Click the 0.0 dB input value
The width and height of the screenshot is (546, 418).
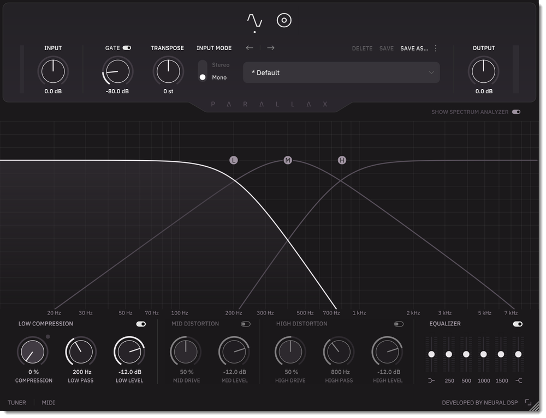click(53, 92)
